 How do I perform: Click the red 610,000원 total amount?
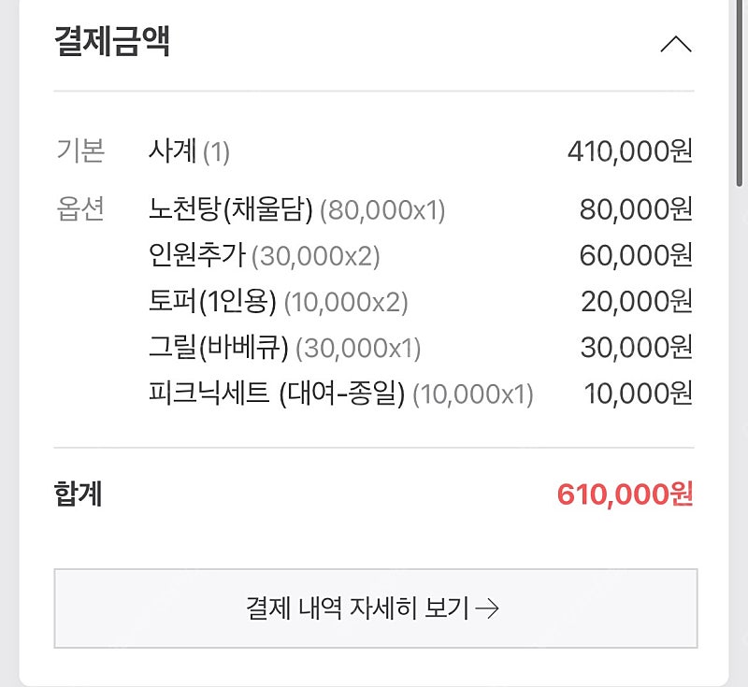click(625, 494)
